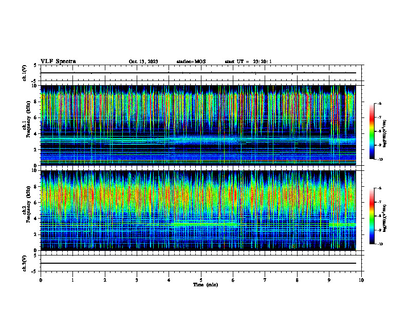The height and width of the screenshot is (314, 407).
Task: Click the "ch.1(V)" waveform axis label
Action: pos(25,73)
